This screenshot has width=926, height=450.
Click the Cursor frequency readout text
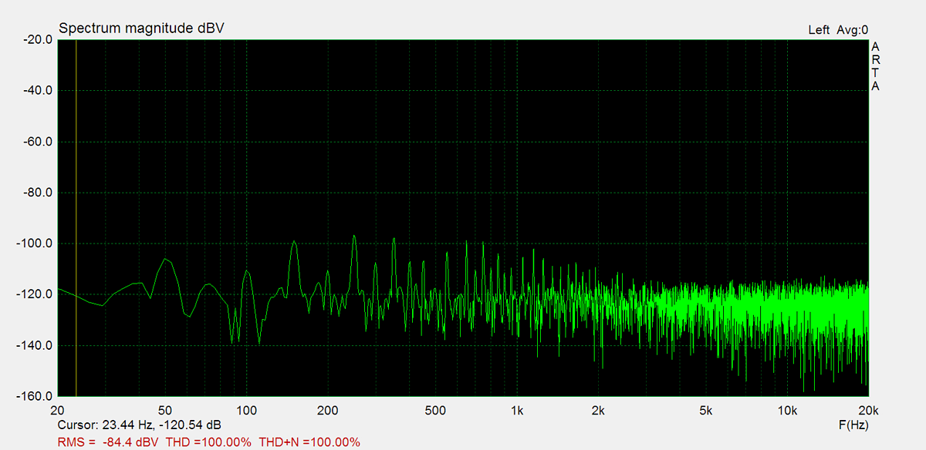coord(140,425)
